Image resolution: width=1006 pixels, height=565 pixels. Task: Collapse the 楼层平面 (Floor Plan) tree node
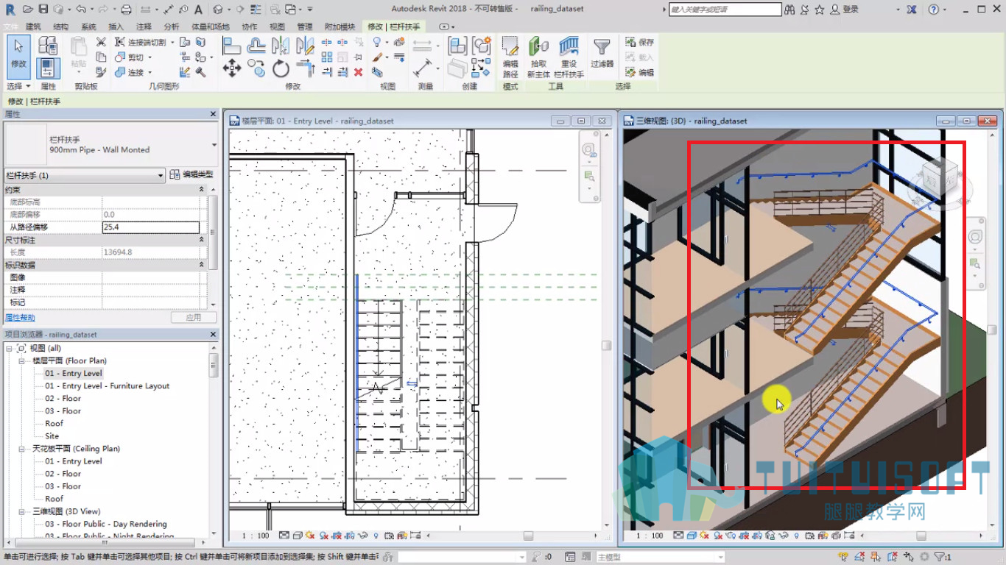(x=21, y=360)
